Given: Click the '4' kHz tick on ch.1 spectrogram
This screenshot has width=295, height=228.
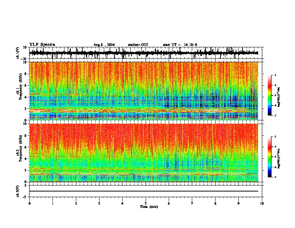Looking at the screenshot, I should point(26,97).
